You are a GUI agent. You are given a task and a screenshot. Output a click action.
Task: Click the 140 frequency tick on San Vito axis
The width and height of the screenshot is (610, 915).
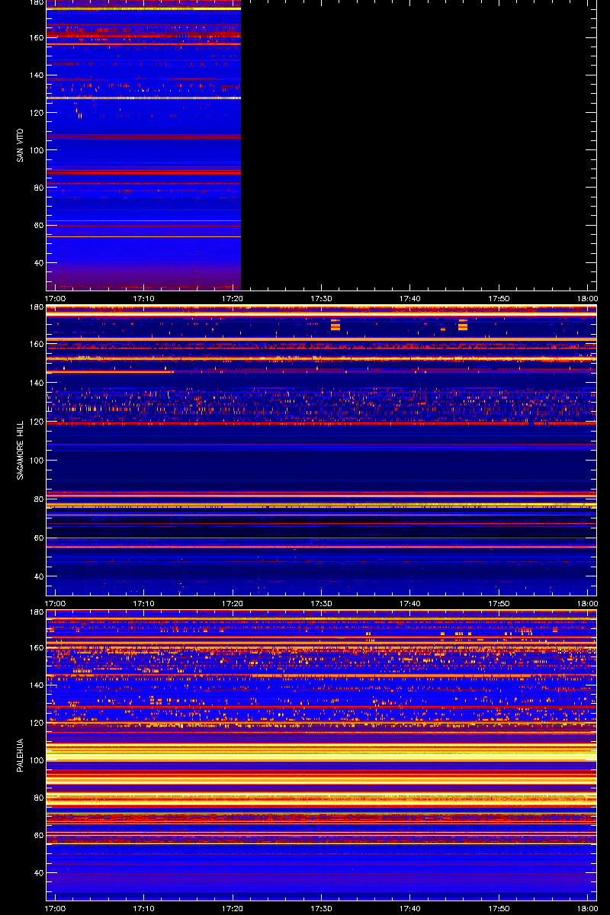(36, 75)
